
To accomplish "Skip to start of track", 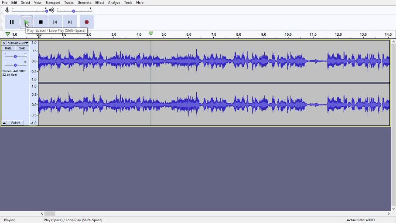I will coord(55,22).
